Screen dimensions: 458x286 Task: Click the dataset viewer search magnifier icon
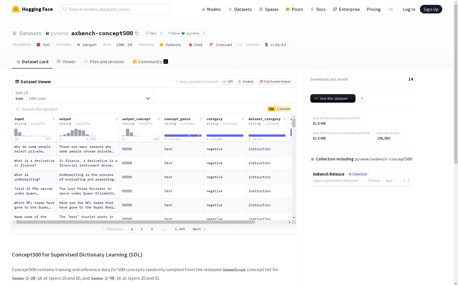(x=18, y=109)
